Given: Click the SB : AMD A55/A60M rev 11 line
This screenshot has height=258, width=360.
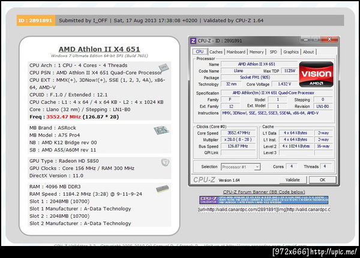Looking at the screenshot, I should (x=62, y=150).
